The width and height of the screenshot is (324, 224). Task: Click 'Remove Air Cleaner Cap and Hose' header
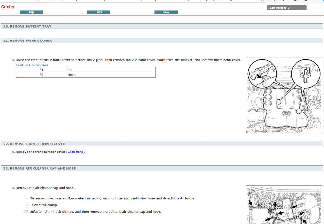coord(40,169)
